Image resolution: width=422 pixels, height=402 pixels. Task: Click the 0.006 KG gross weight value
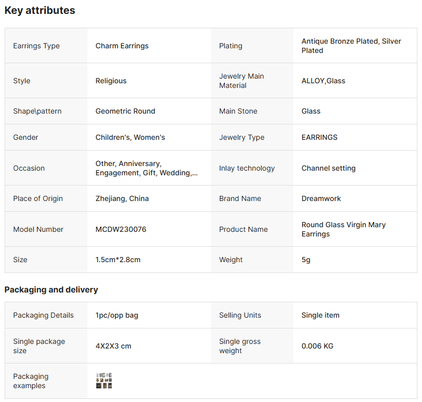click(317, 346)
